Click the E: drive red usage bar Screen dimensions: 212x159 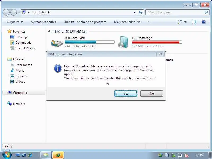[157, 42]
